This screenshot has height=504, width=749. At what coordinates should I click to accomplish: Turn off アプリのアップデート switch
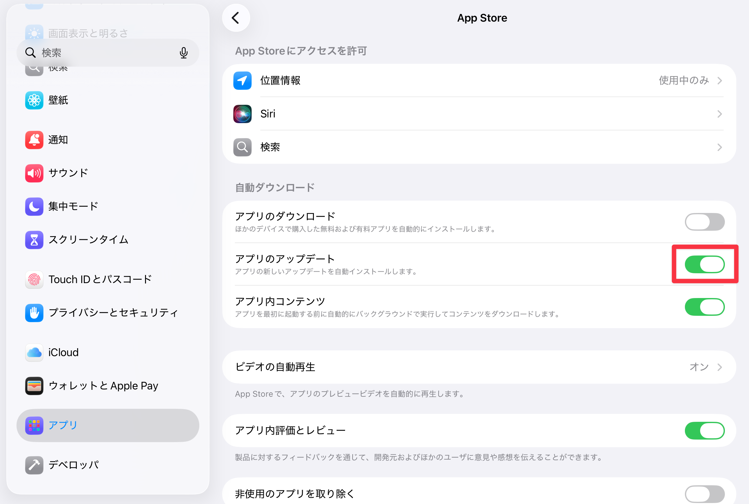705,264
